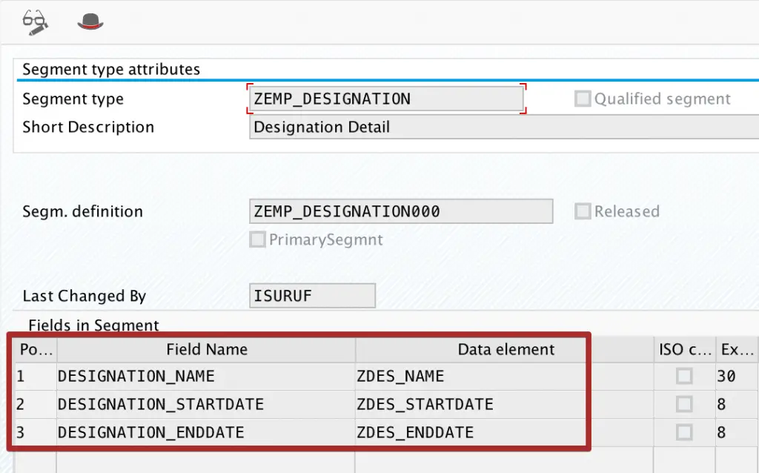Select the ZDES_STARTDATE data element cell
Viewport: 759px width, 473px height.
[504, 404]
